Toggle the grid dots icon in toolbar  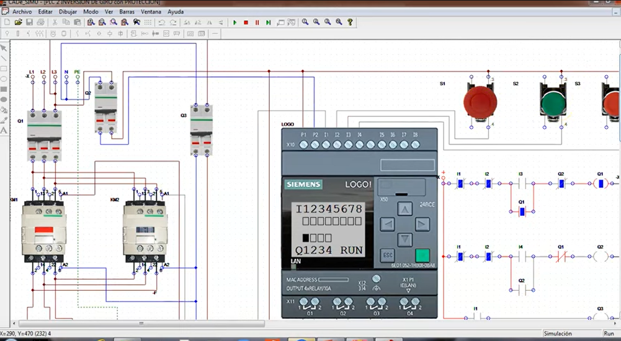click(x=148, y=22)
